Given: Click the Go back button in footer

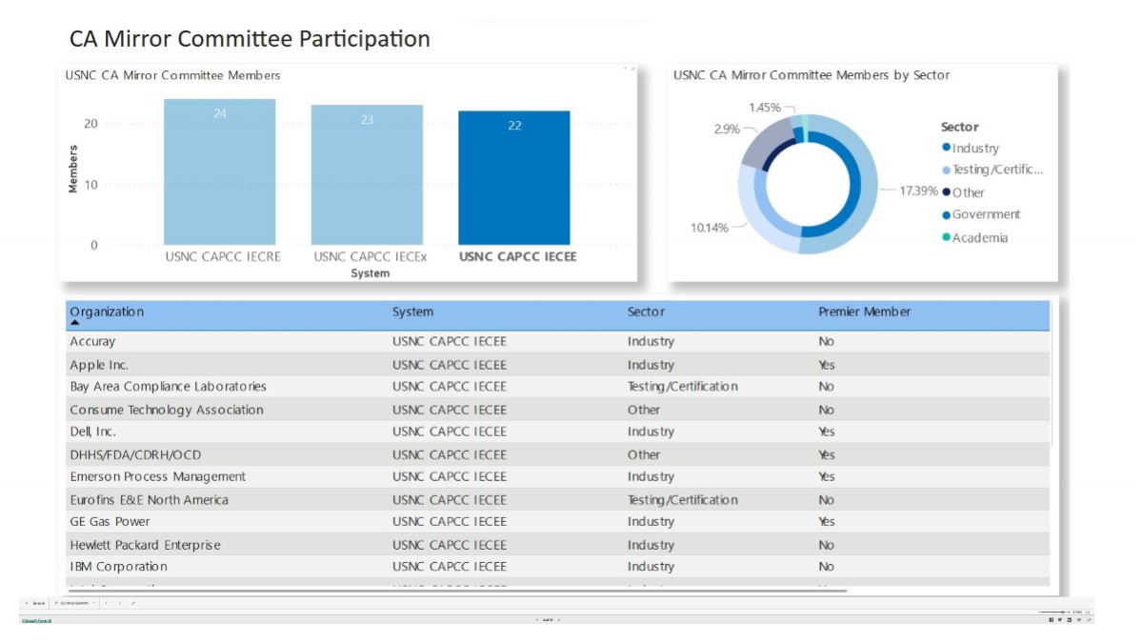Looking at the screenshot, I should [x=35, y=603].
